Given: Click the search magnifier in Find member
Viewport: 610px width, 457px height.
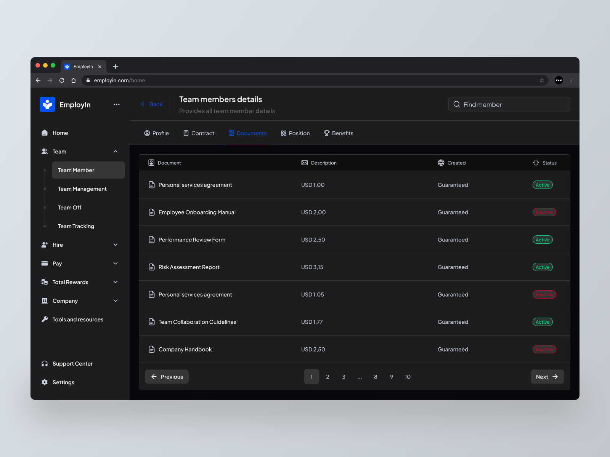Looking at the screenshot, I should 457,104.
